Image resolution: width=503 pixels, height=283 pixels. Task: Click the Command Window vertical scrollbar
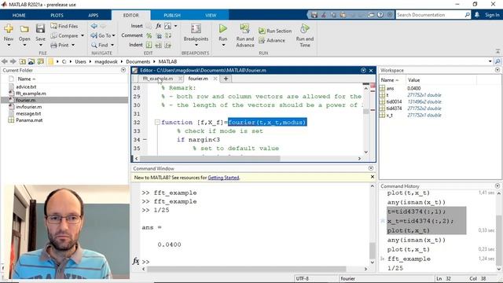coord(372,250)
